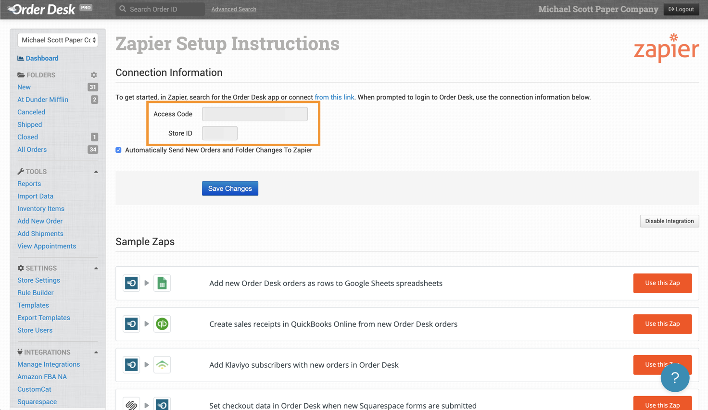This screenshot has width=708, height=410.
Task: Click the Search Order ID field
Action: pyautogui.click(x=159, y=9)
